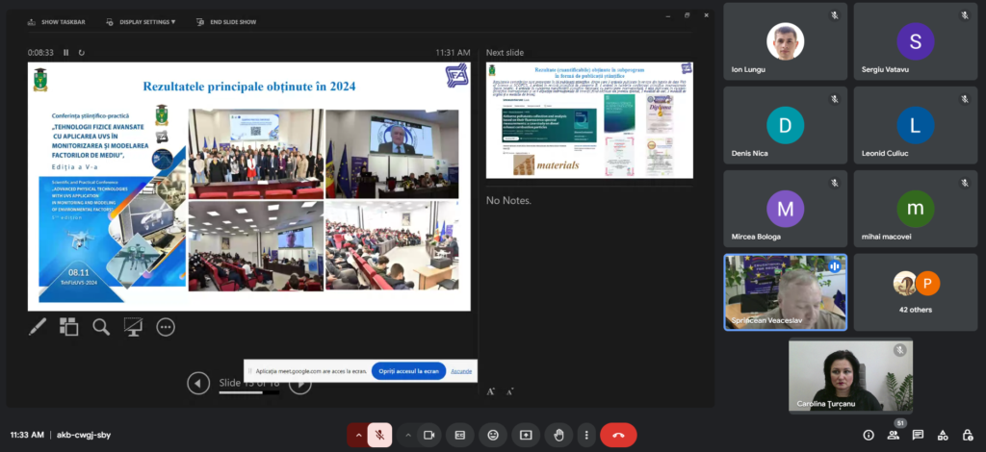The image size is (986, 452).
Task: Select the next slide preview thumbnail
Action: point(589,119)
